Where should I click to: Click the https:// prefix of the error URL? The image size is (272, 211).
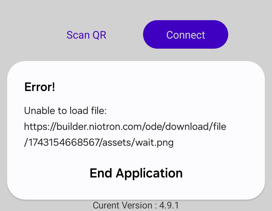40,127
